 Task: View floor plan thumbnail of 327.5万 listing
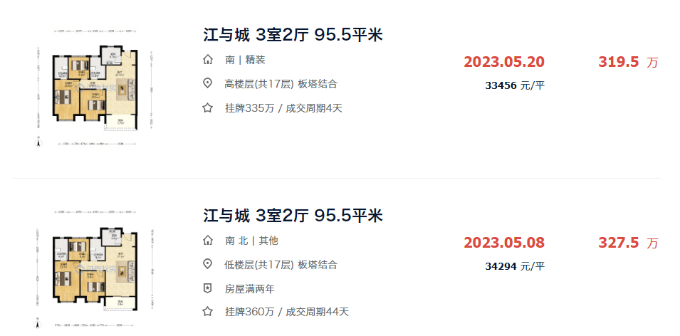95,268
